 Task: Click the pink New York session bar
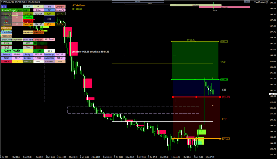(x=224, y=7)
